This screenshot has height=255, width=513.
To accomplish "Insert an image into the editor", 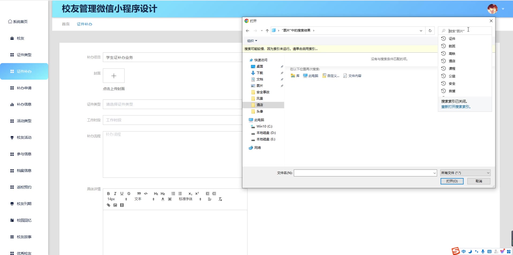I will [115, 205].
